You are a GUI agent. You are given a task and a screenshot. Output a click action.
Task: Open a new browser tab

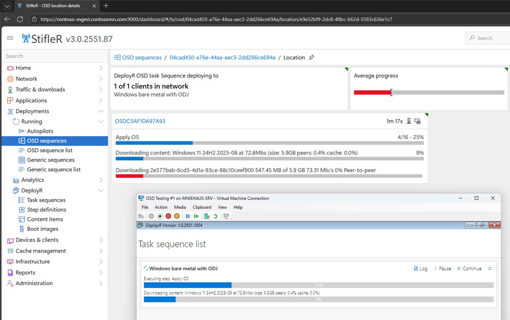coord(106,6)
